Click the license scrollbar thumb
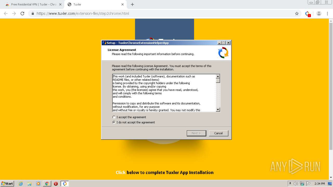333x187 pixels. [x=218, y=81]
